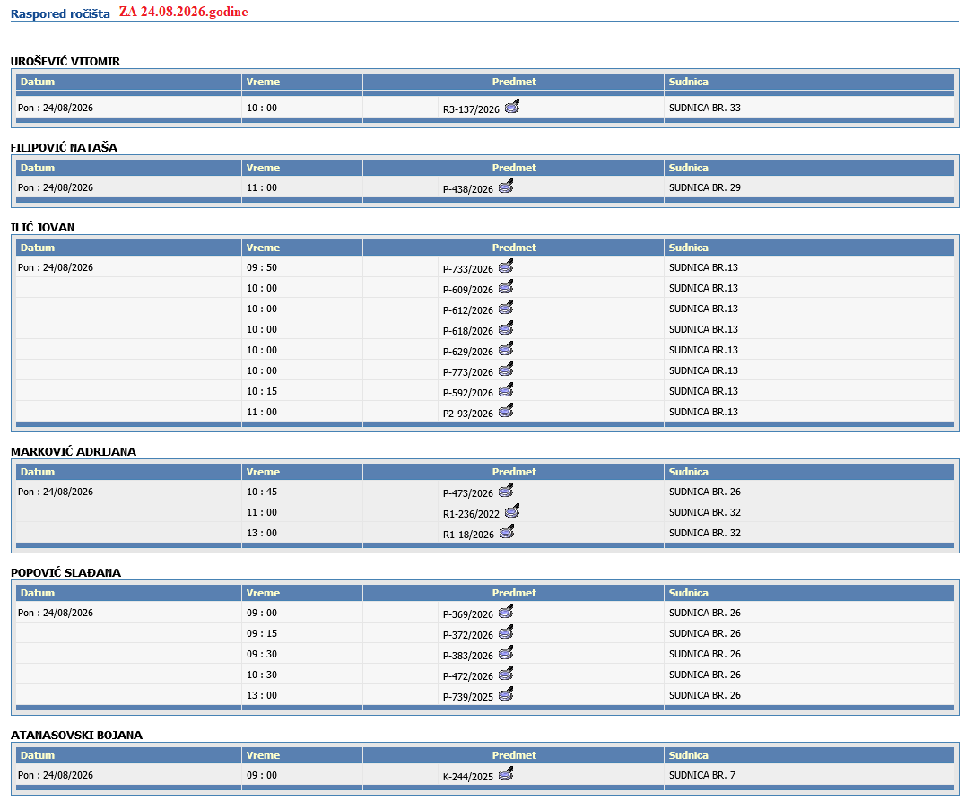Image resolution: width=966 pixels, height=801 pixels.
Task: Click time 09 : 50 in ILIĆ JOVAN table
Action: pos(262,267)
